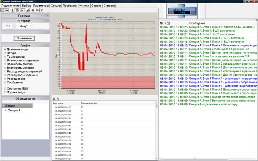This screenshot has width=258, height=161.
Task: Select the horizontal range toolbar icon
Action: pos(7,10)
